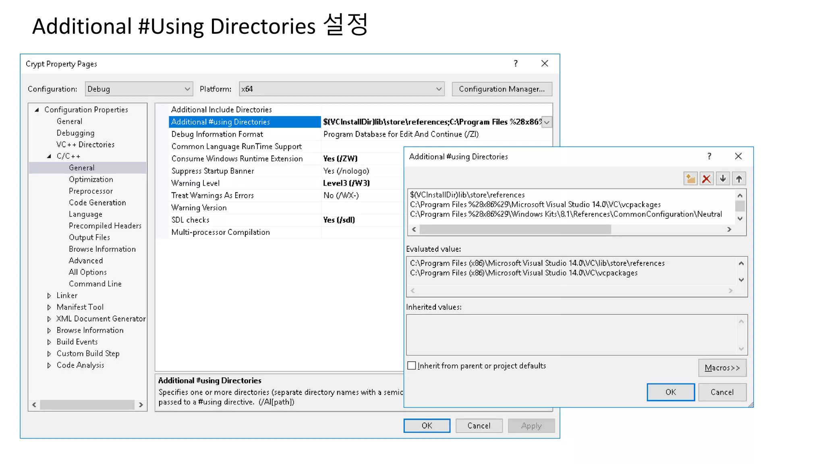Expand the Manifest Tool node
Viewport: 825px width, 464px height.
(49, 307)
